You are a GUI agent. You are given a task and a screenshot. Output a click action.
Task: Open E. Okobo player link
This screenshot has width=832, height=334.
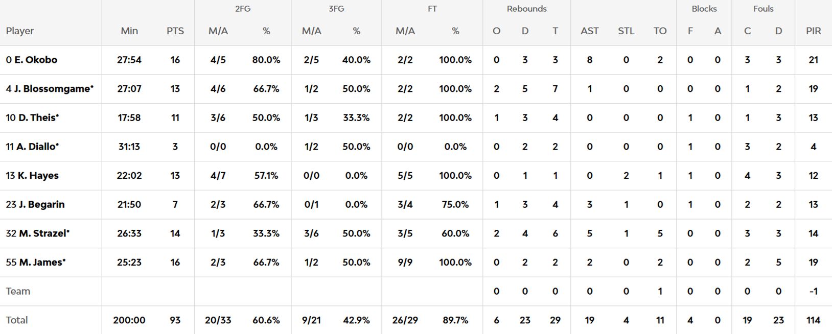tap(35, 60)
